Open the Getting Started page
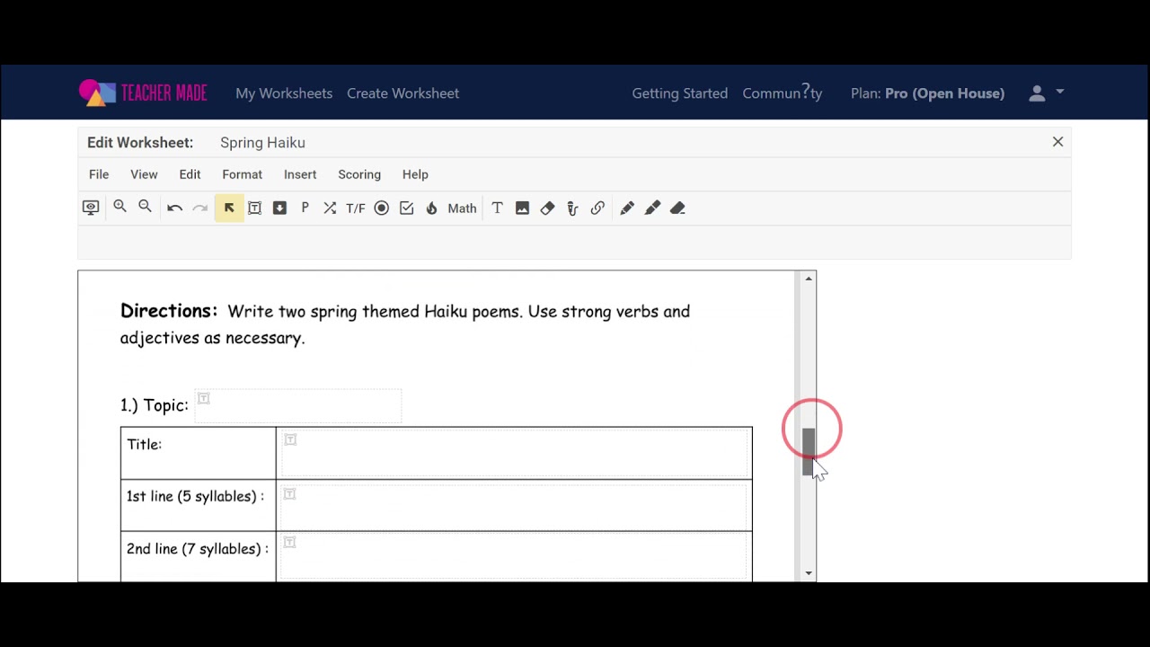The height and width of the screenshot is (647, 1150). [680, 93]
